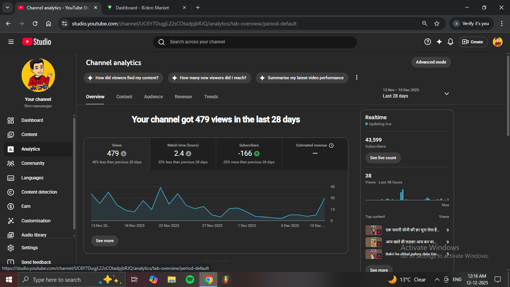Switch to the Audience tab
The width and height of the screenshot is (510, 287).
(x=153, y=97)
